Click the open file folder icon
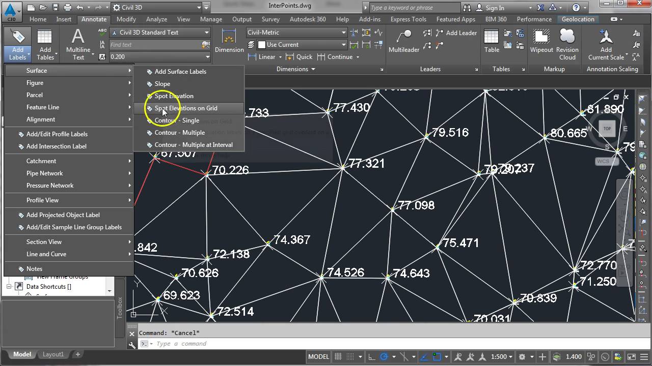The width and height of the screenshot is (652, 366). (x=44, y=8)
